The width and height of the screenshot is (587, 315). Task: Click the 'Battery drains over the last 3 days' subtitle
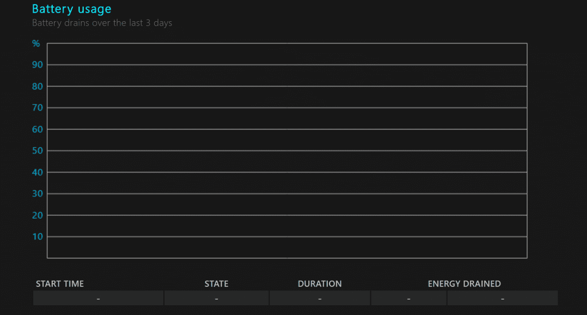click(102, 23)
